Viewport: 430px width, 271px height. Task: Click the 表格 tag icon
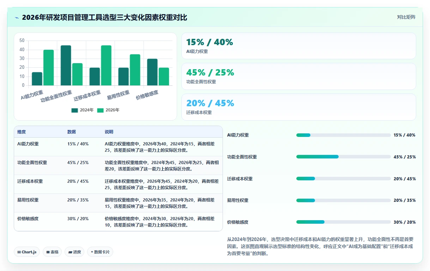coord(48,252)
